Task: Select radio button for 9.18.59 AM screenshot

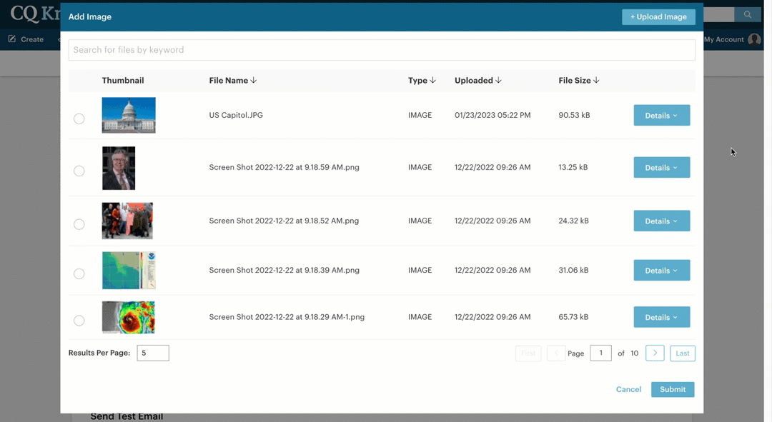Action: [x=79, y=171]
